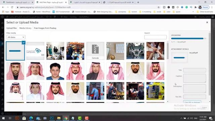Click the Title field in attachment details

coord(195,70)
